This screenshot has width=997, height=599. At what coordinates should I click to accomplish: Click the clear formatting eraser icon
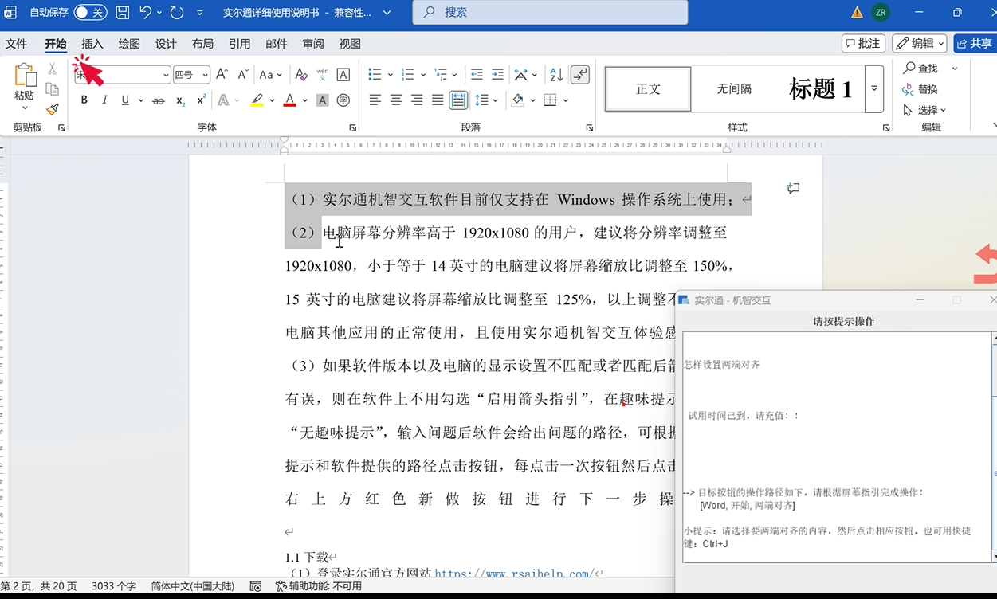(x=301, y=75)
